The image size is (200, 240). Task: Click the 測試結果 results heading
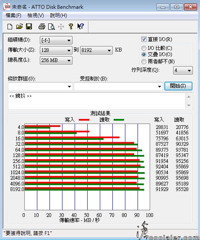(100, 114)
